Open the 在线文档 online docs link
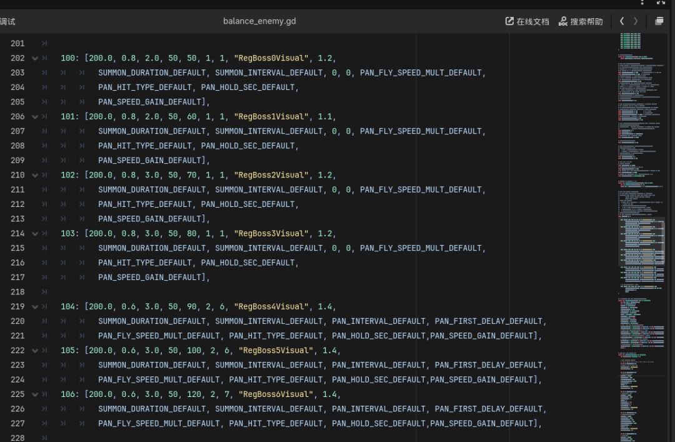 click(x=527, y=21)
